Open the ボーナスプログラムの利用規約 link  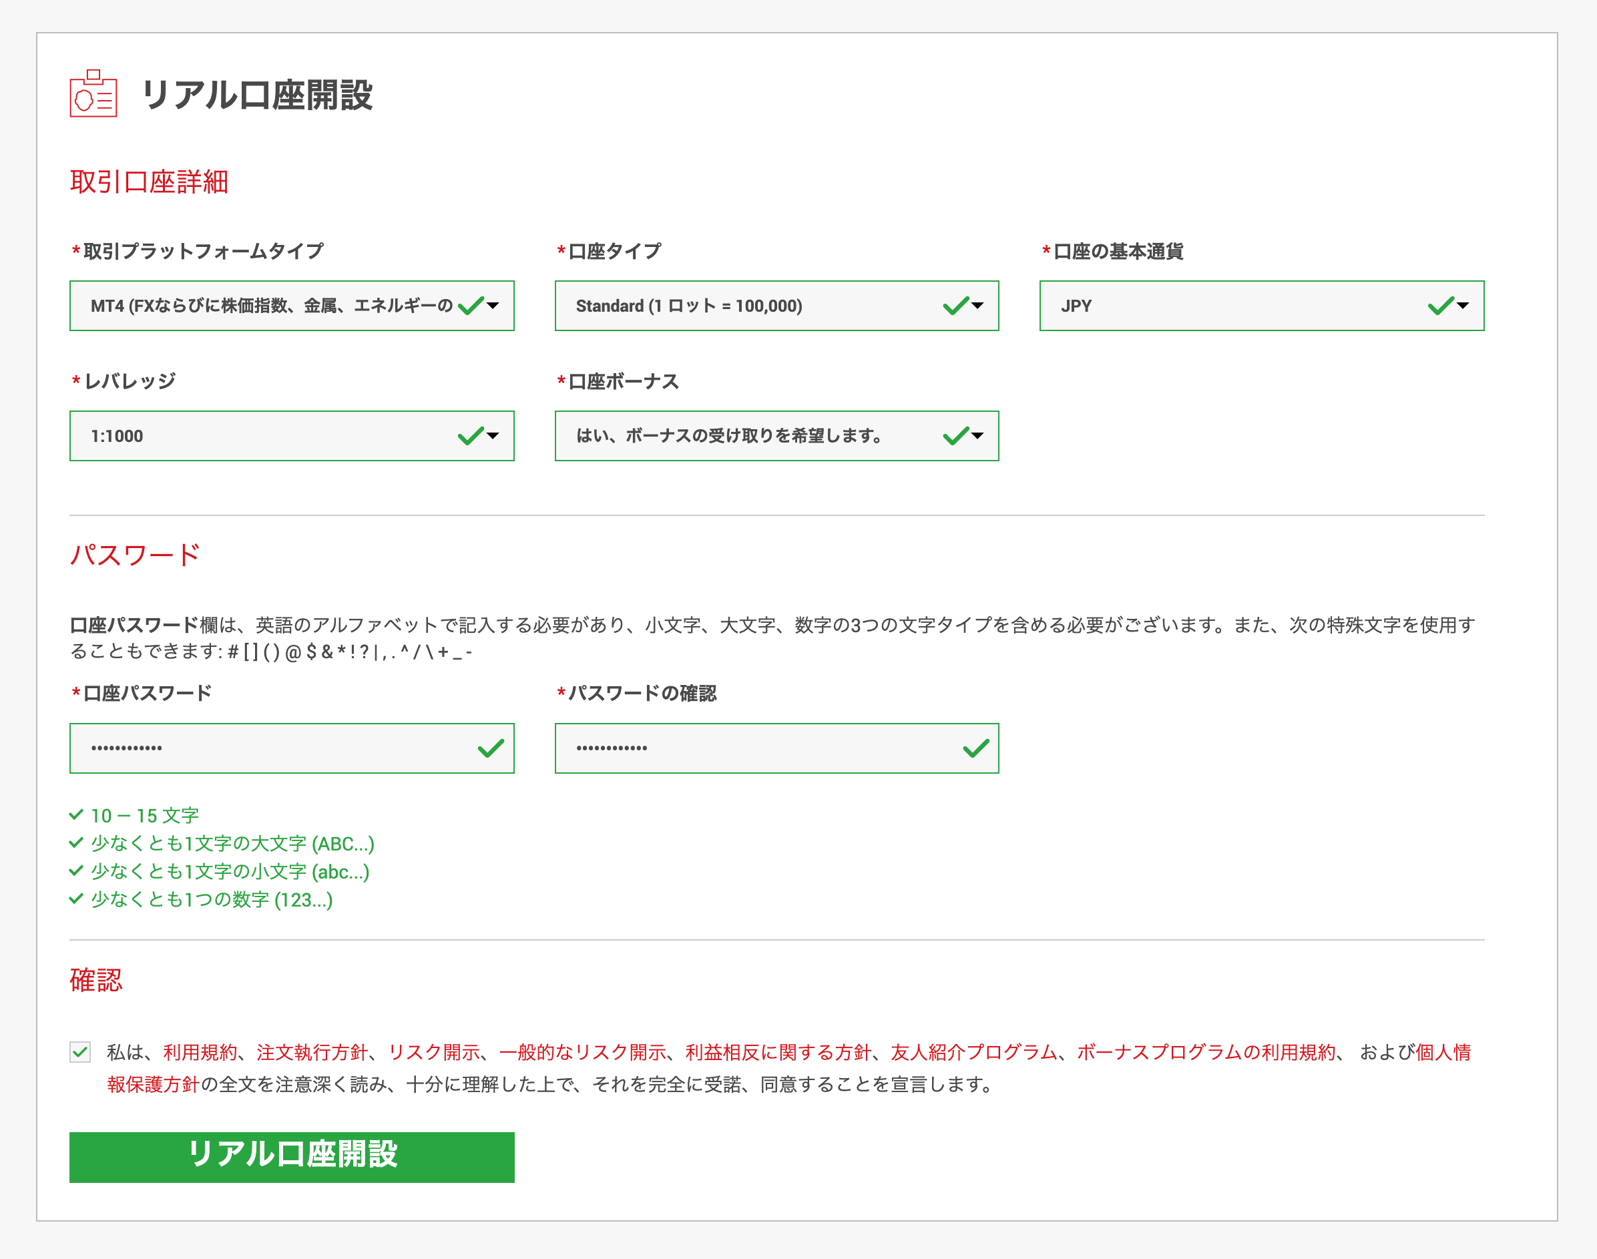click(x=1206, y=1052)
